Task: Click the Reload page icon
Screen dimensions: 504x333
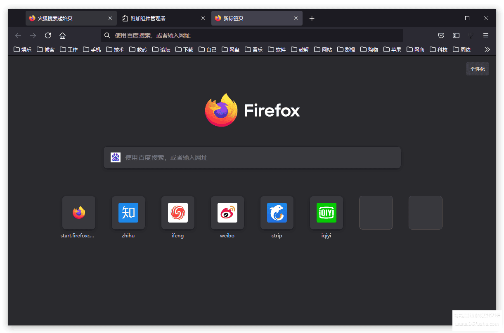Action: point(48,35)
